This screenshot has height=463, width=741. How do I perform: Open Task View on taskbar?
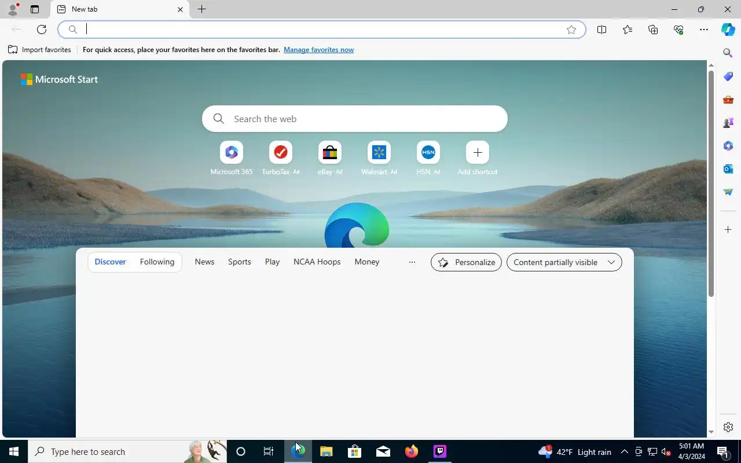pyautogui.click(x=269, y=451)
